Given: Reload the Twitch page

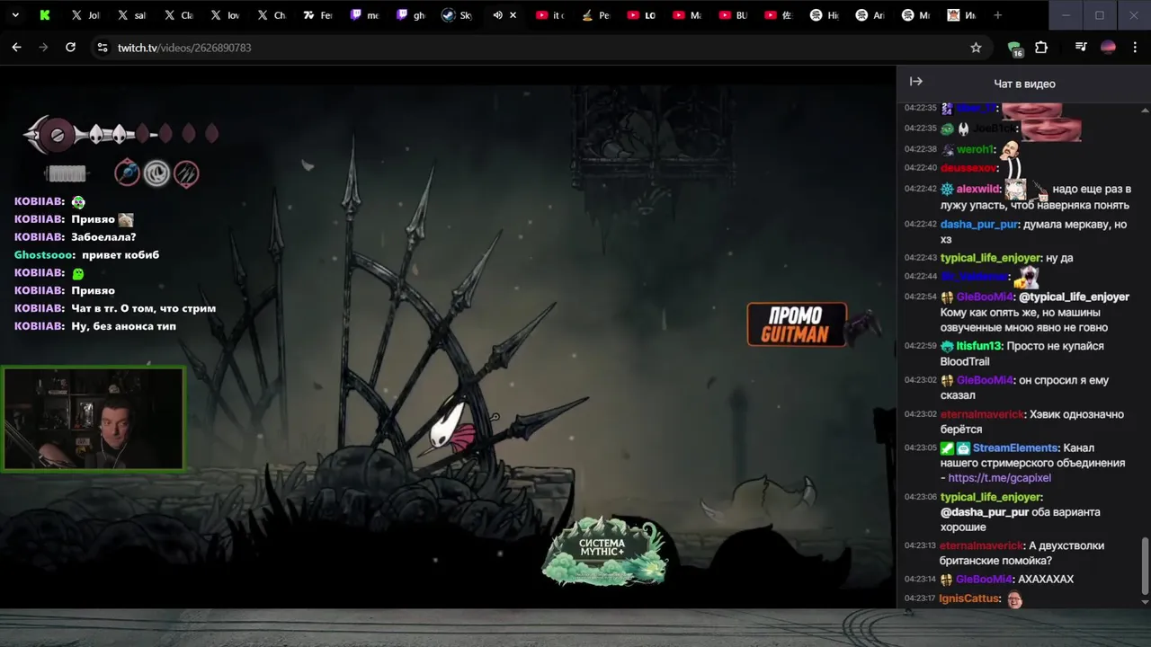Looking at the screenshot, I should (x=70, y=48).
